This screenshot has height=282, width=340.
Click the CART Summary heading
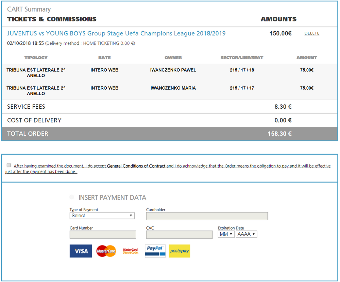(29, 9)
